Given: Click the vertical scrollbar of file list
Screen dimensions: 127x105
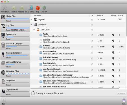Looking at the screenshot, I should (126, 25).
